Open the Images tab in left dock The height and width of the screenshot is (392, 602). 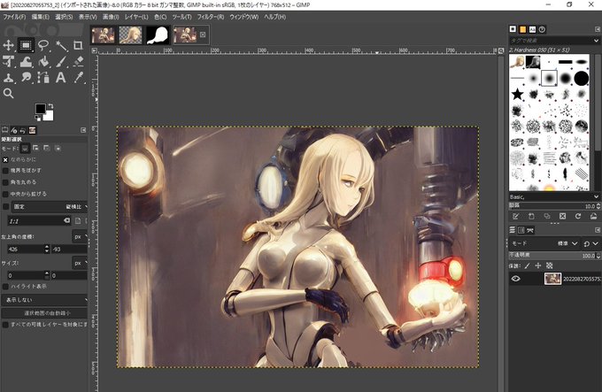click(32, 130)
